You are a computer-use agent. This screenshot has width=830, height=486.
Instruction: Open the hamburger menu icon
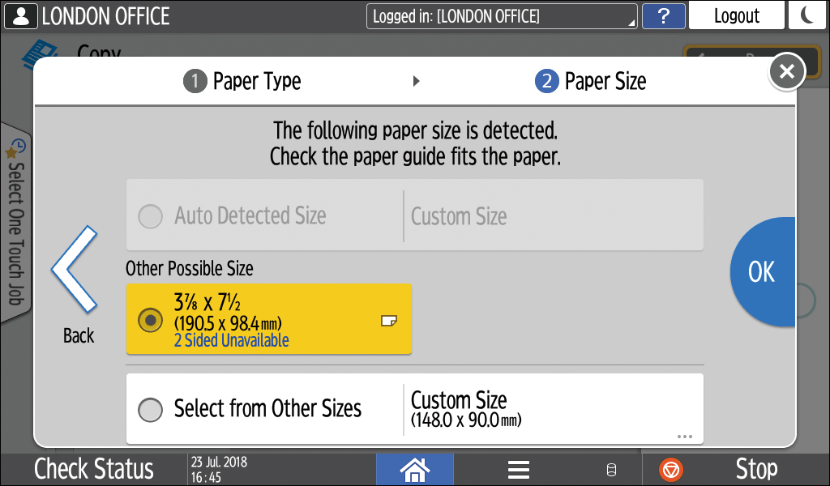click(518, 469)
